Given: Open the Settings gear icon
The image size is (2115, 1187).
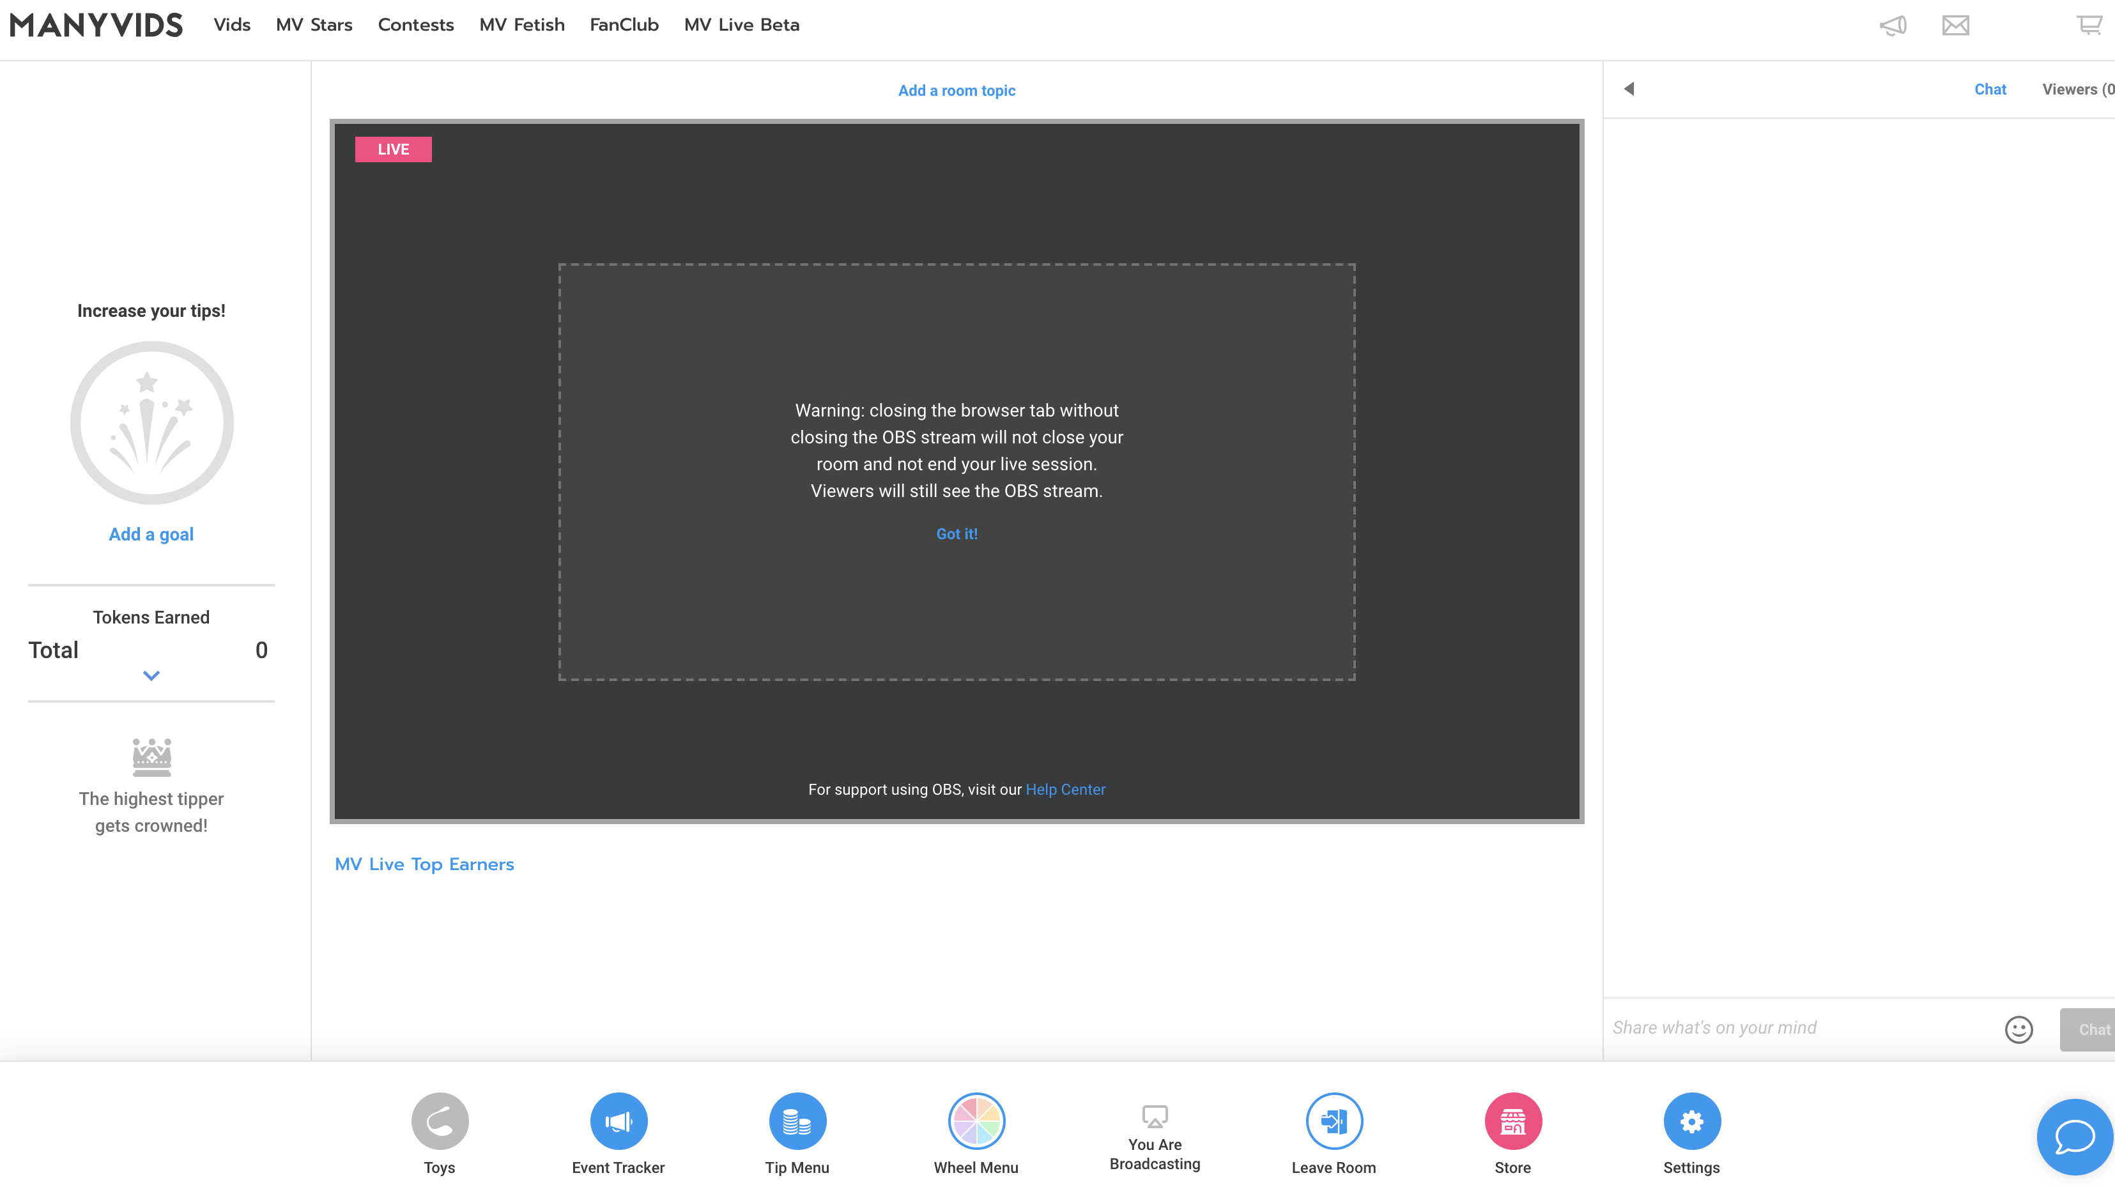Looking at the screenshot, I should point(1691,1121).
